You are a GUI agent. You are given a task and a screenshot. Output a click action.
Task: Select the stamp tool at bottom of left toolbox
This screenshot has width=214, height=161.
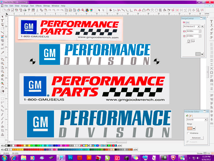pos(2,135)
